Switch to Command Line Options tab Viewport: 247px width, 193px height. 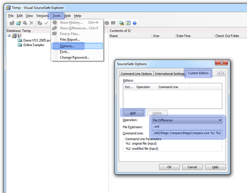pos(136,74)
